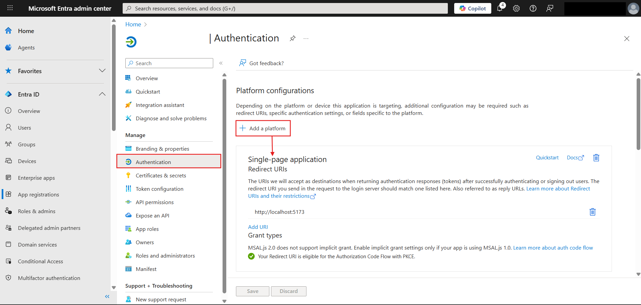The image size is (641, 305).
Task: Collapse the Entra ID section
Action: click(x=102, y=94)
